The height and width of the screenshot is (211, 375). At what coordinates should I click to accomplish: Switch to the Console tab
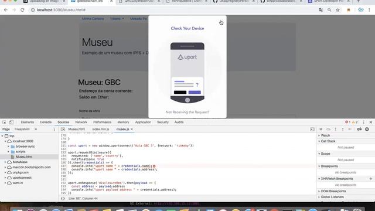[46, 122]
